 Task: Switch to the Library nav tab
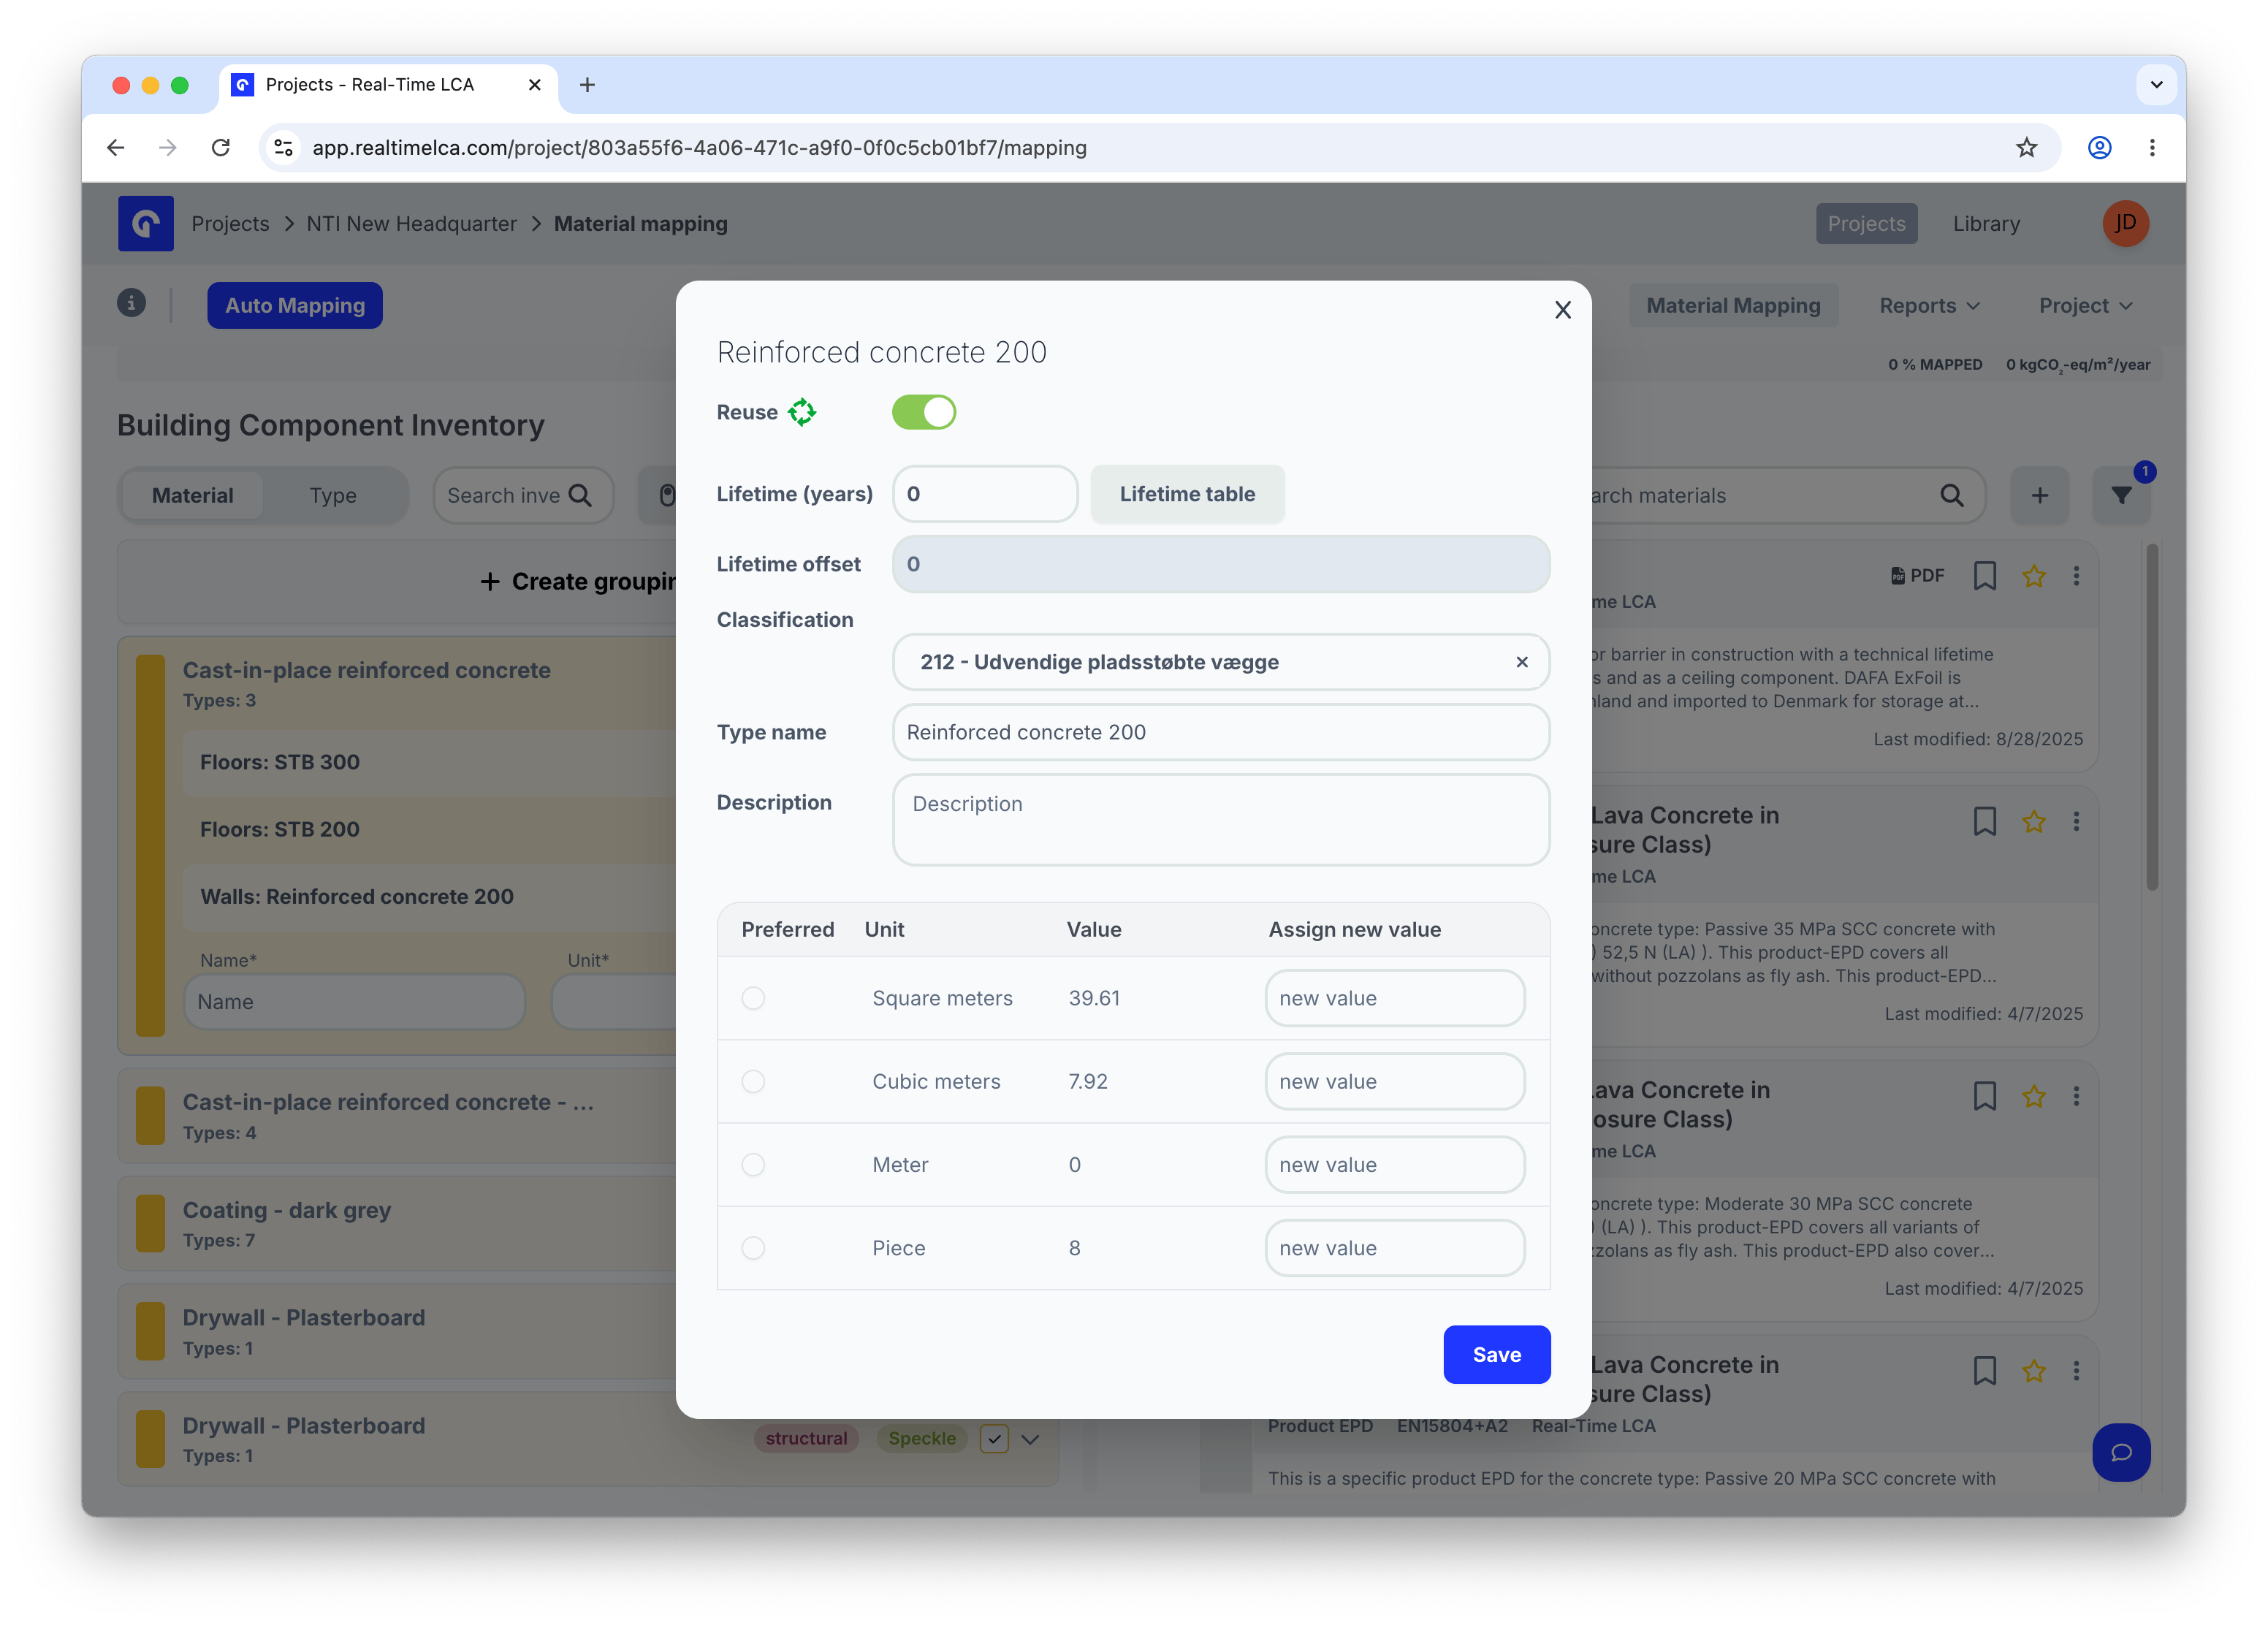[x=1986, y=223]
